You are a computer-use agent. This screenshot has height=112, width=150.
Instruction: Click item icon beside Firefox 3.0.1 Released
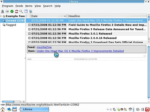pos(29,33)
